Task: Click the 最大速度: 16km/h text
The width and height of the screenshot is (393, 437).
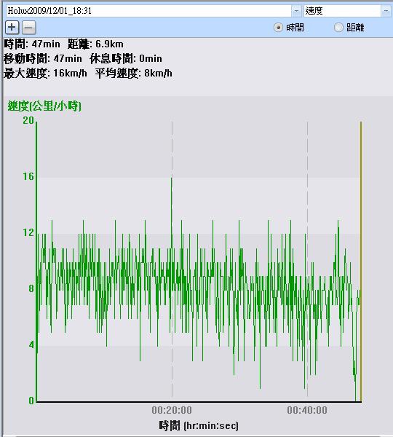Action: [45, 74]
